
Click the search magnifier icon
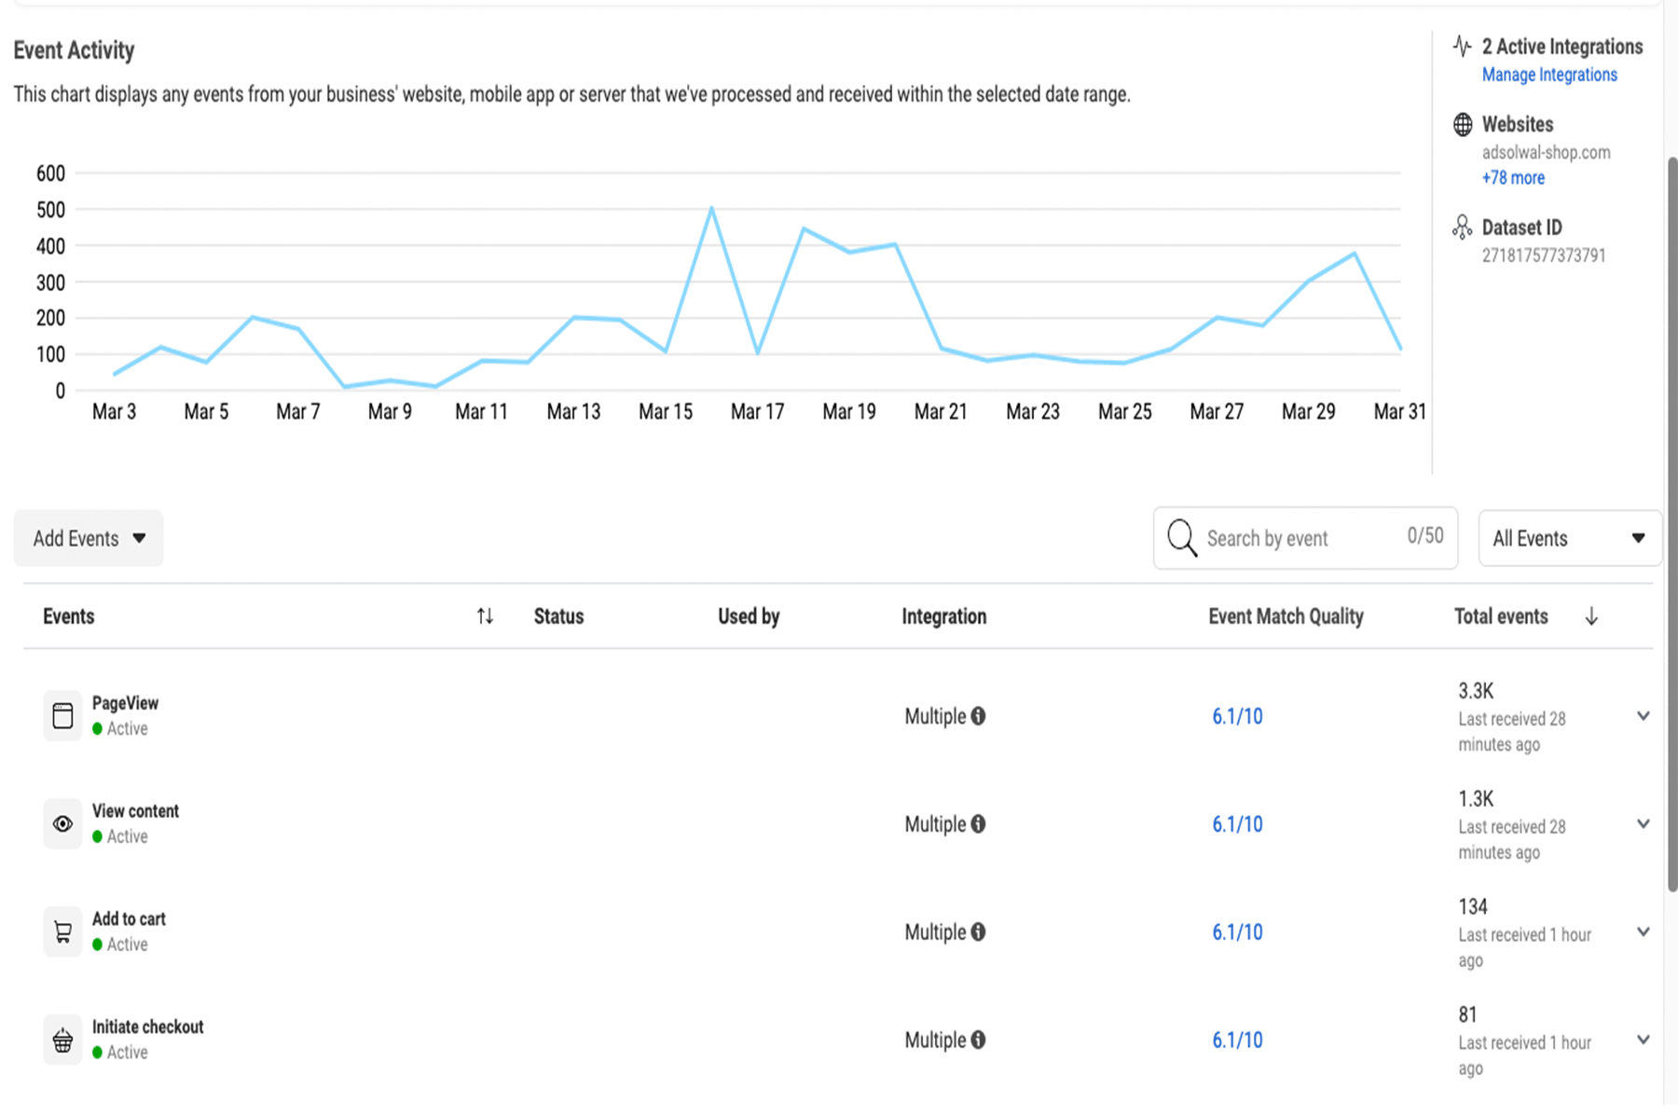[1181, 538]
